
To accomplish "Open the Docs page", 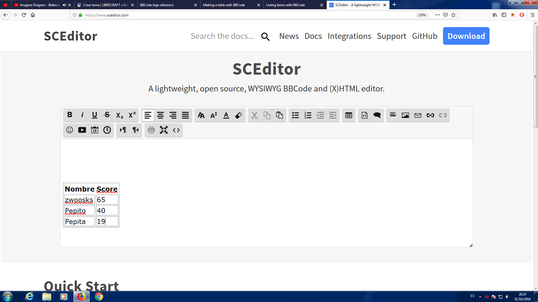I will click(x=313, y=36).
